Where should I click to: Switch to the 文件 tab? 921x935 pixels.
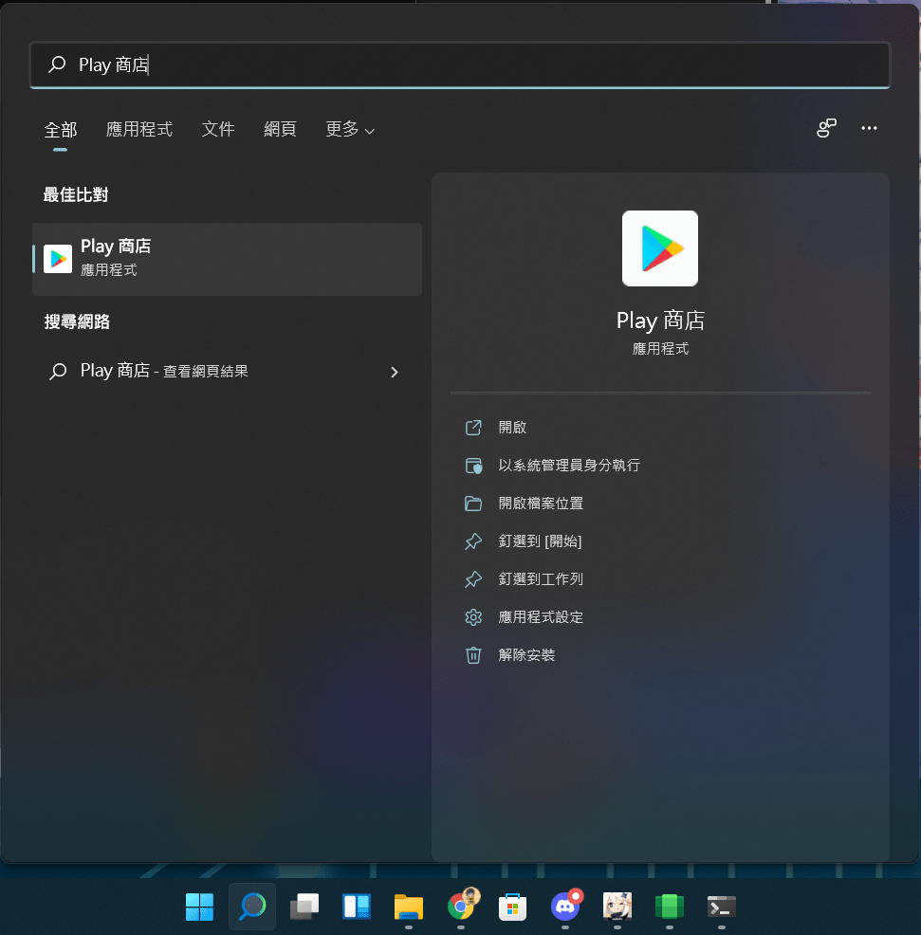218,130
